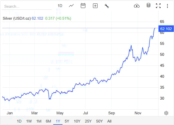Click the add comparison plus icon
Image resolution: width=174 pixels, height=125 pixels.
click(x=95, y=6)
